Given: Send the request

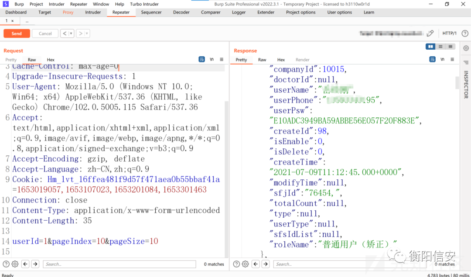Looking at the screenshot, I should click(x=17, y=33).
